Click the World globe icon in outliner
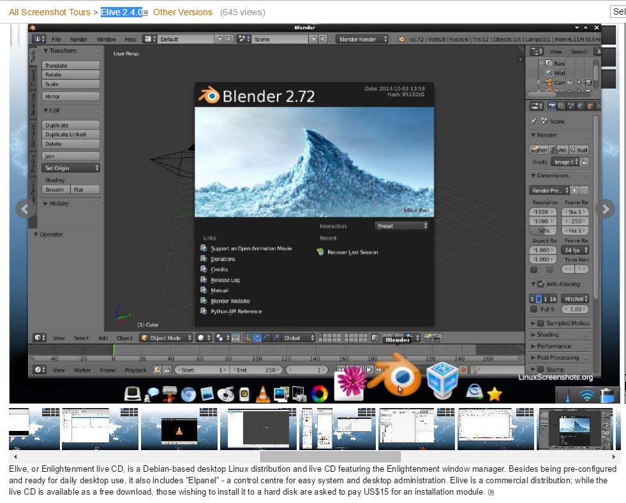The height and width of the screenshot is (503, 626). (549, 73)
